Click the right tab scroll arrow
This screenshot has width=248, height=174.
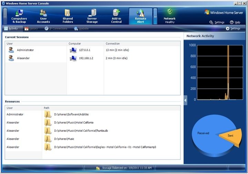[x=155, y=17]
